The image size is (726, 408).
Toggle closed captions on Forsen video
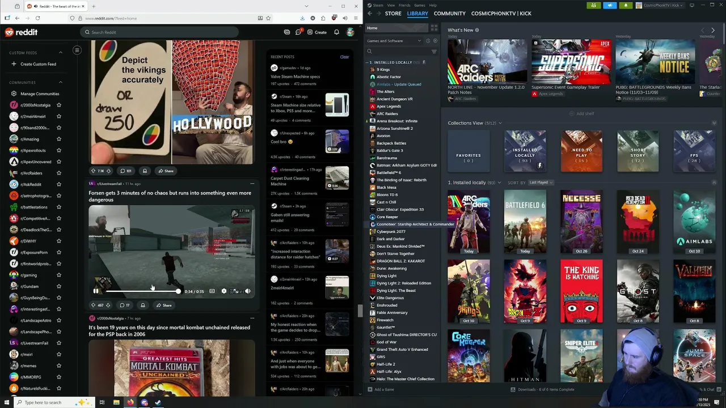pyautogui.click(x=212, y=291)
